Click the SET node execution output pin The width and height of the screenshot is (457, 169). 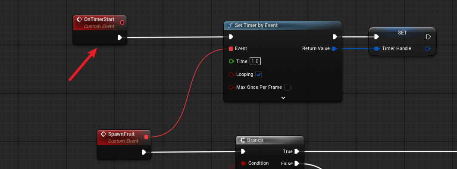tap(429, 37)
